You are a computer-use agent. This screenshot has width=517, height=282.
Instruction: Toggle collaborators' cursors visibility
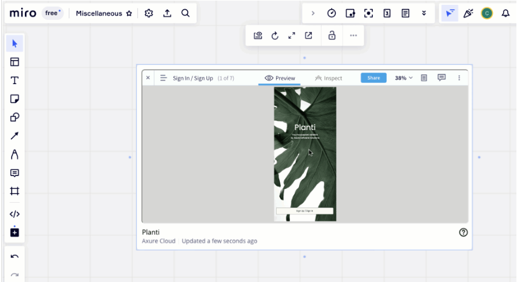(450, 13)
